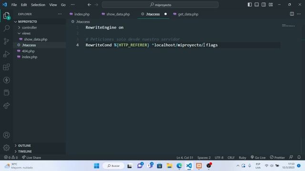Open the Edit menu

[x=24, y=5]
